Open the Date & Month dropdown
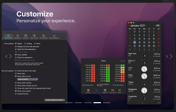This screenshot has width=176, height=112. 27,79
